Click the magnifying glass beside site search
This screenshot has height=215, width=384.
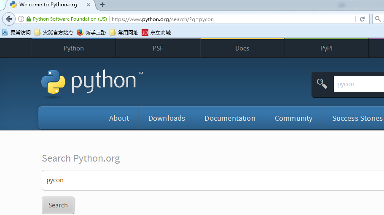[322, 84]
